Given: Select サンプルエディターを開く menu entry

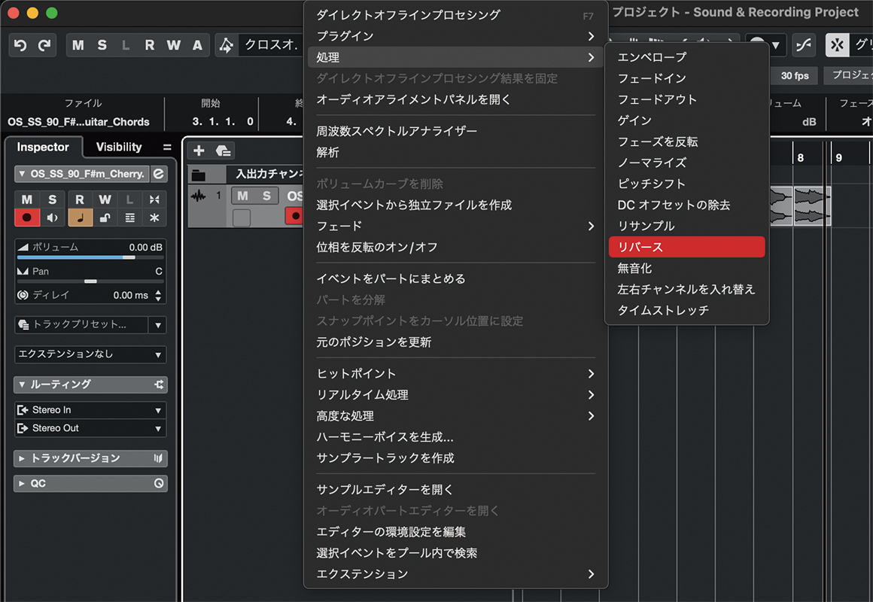Looking at the screenshot, I should (x=455, y=490).
